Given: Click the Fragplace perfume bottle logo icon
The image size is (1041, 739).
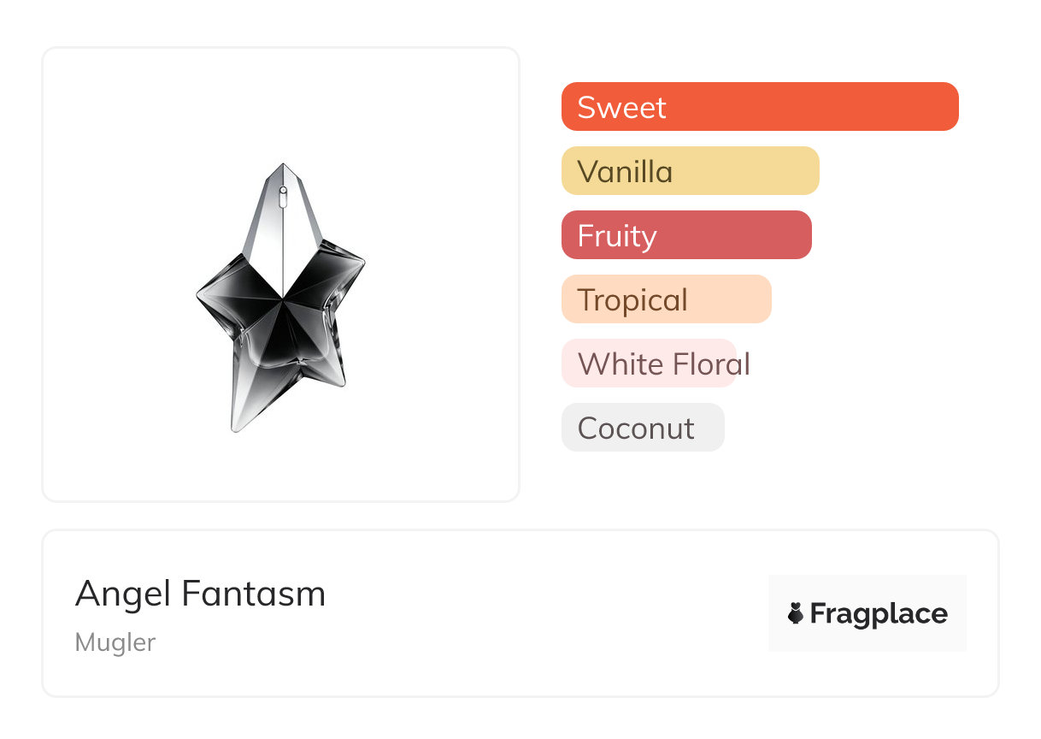Looking at the screenshot, I should (796, 613).
